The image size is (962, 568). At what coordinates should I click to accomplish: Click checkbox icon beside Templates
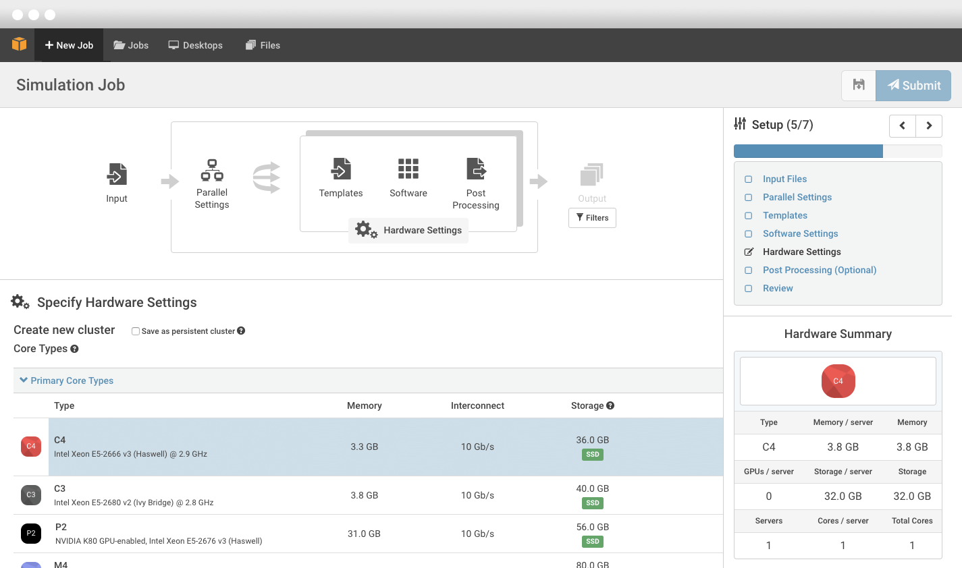pyautogui.click(x=748, y=216)
